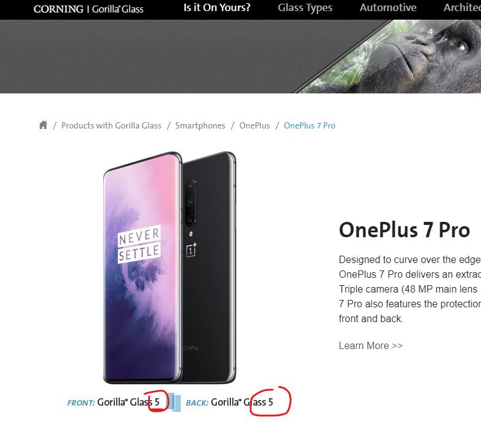The height and width of the screenshot is (429, 481).
Task: Click the back view of the phone
Action: click(x=209, y=267)
